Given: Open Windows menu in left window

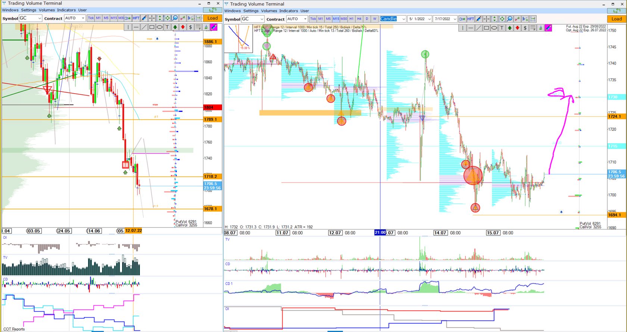Looking at the screenshot, I should pyautogui.click(x=10, y=10).
